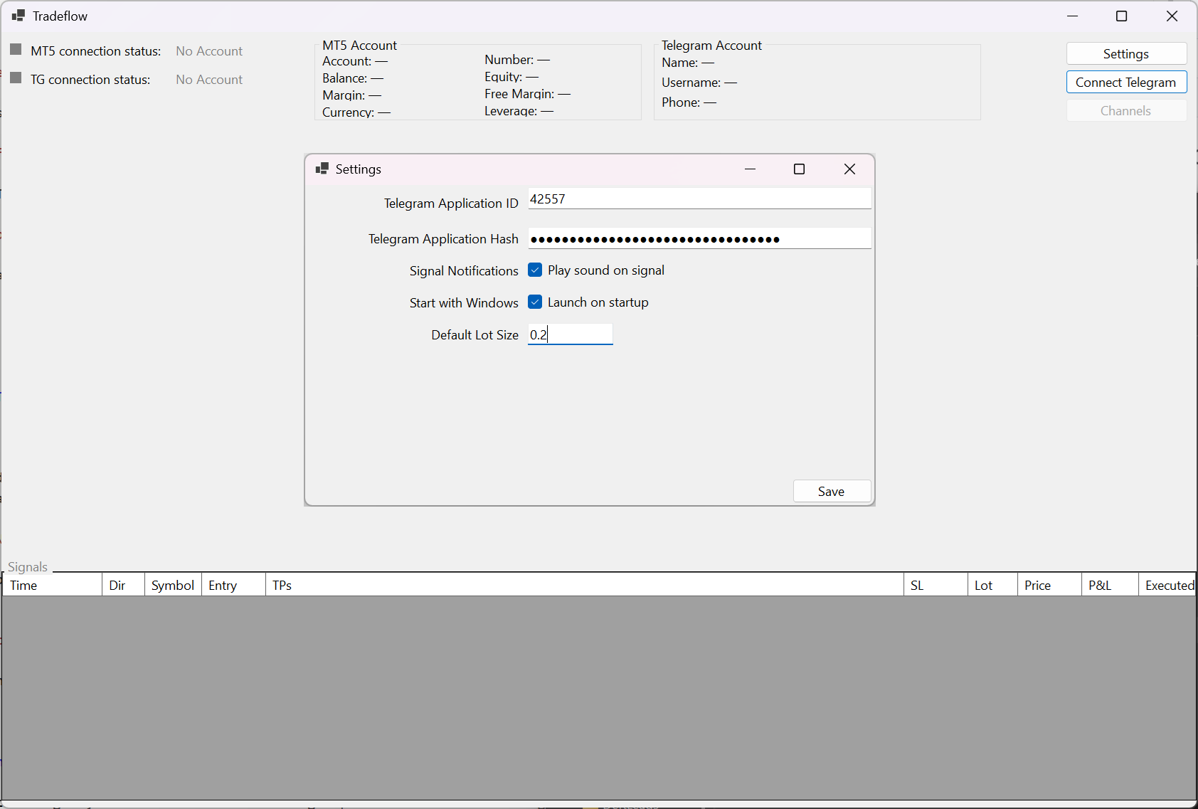Click the P&L column header
Image resolution: width=1198 pixels, height=809 pixels.
[1110, 585]
